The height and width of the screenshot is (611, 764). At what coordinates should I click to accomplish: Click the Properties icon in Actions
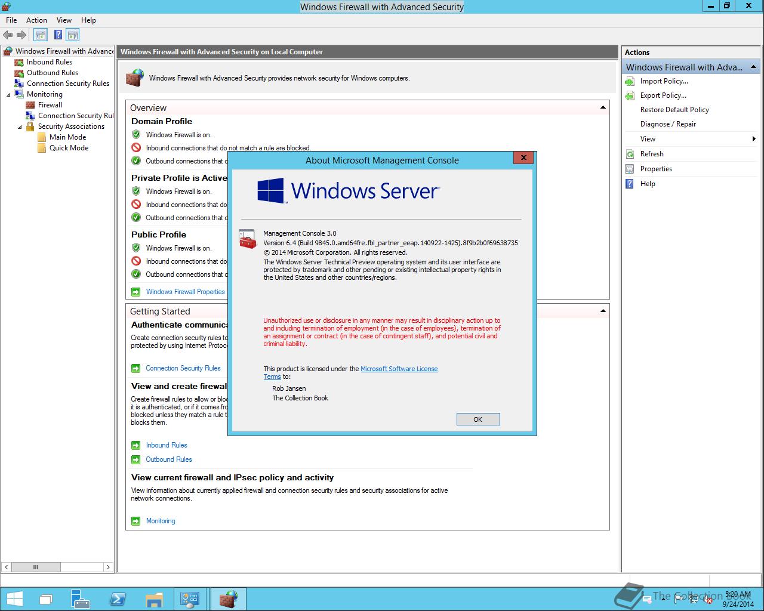pos(630,169)
